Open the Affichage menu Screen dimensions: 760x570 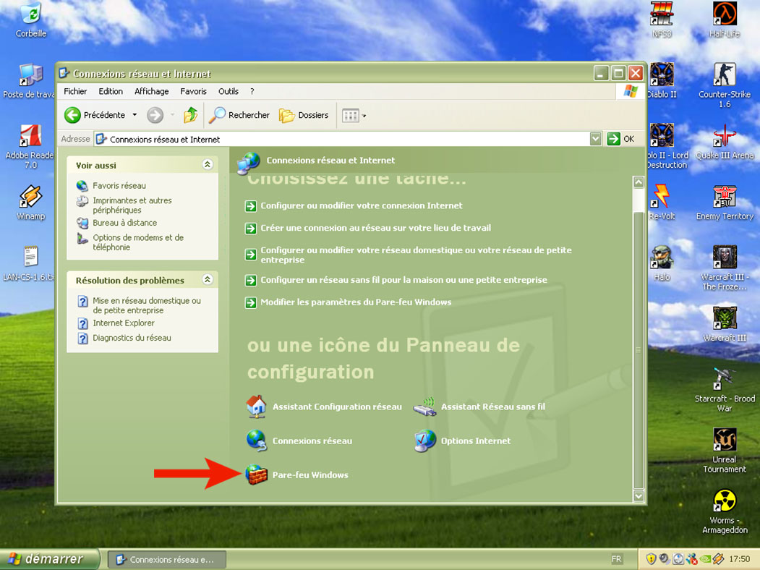point(152,91)
